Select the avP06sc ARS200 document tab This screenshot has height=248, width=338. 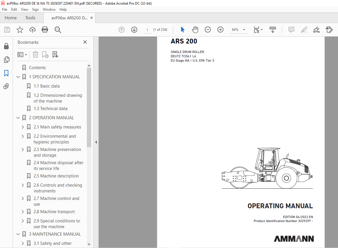click(x=69, y=18)
